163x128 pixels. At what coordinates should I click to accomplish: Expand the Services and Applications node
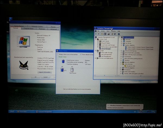point(95,58)
